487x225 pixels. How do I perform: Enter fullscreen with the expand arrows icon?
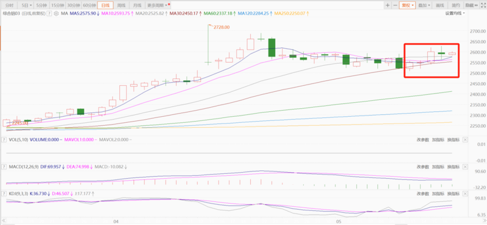point(483,5)
